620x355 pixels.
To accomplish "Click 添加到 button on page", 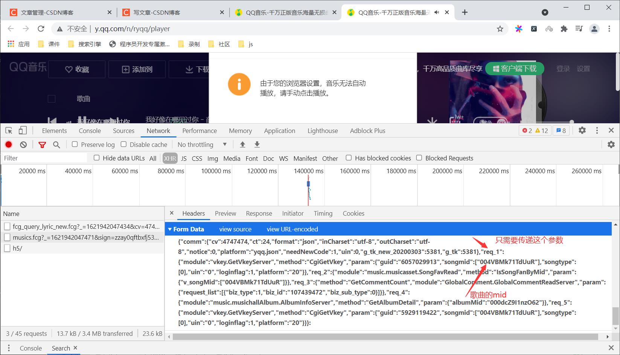I will coord(137,69).
